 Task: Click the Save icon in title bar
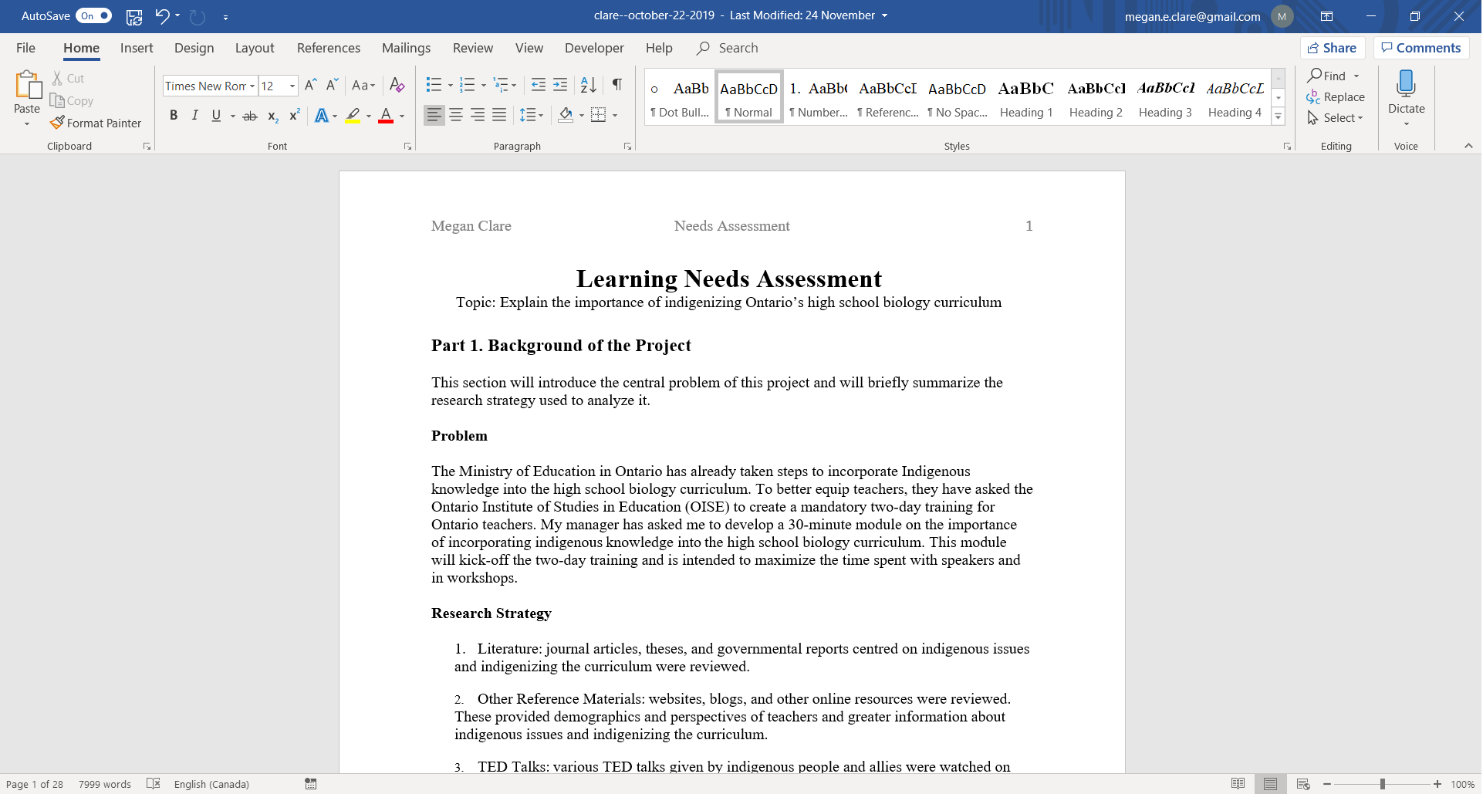[x=134, y=16]
